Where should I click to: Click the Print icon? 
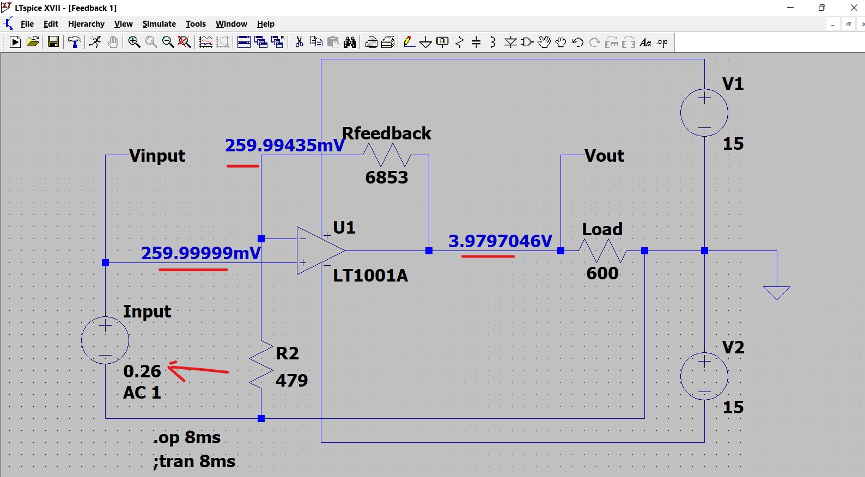tap(371, 42)
